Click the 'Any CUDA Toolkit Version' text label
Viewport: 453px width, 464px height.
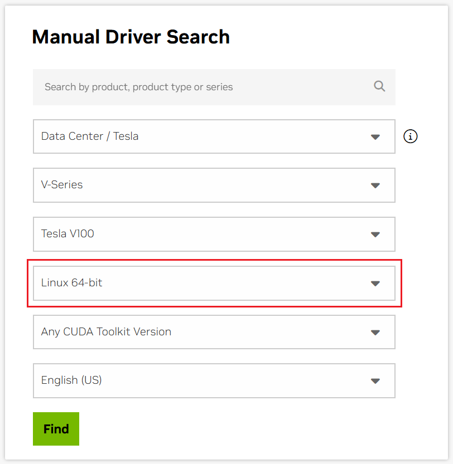point(106,332)
